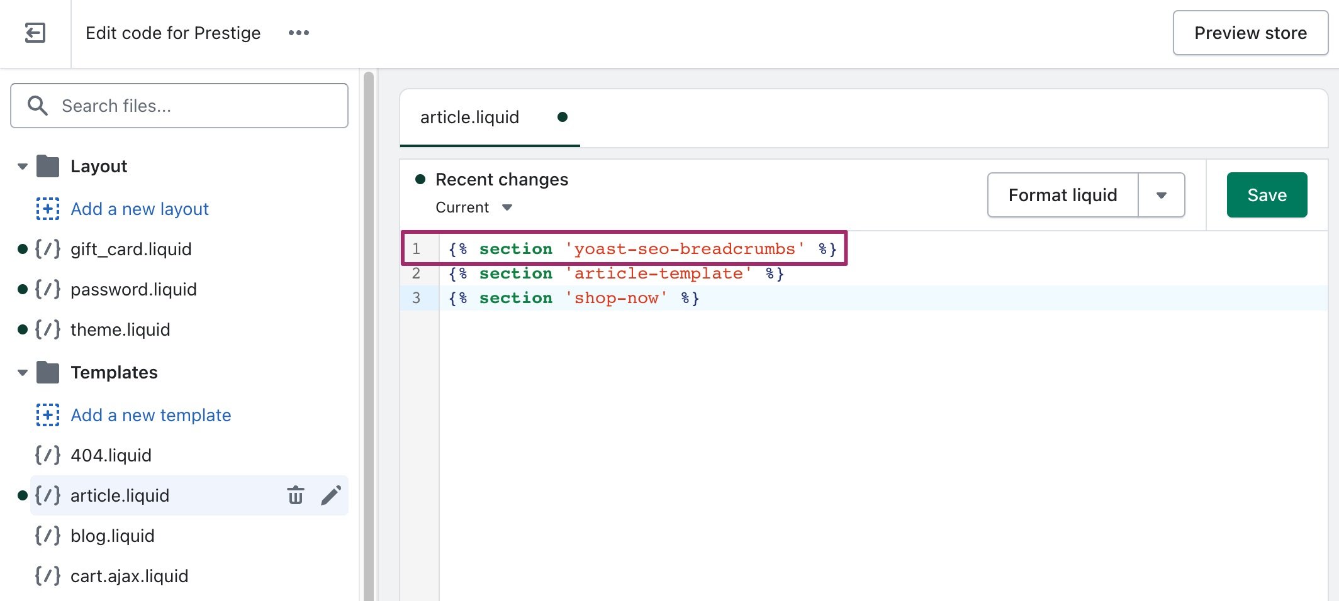Open cart.ajax.liquid template file
Image resolution: width=1339 pixels, height=601 pixels.
click(x=129, y=576)
